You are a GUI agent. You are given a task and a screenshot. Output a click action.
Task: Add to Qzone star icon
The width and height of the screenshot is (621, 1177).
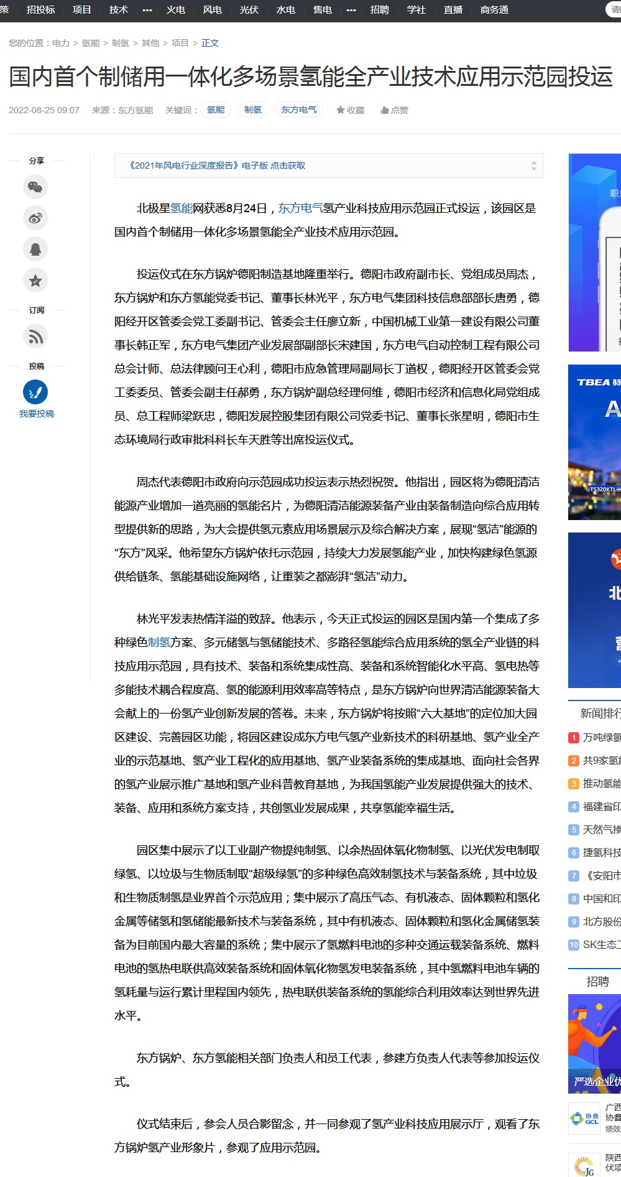coord(35,280)
